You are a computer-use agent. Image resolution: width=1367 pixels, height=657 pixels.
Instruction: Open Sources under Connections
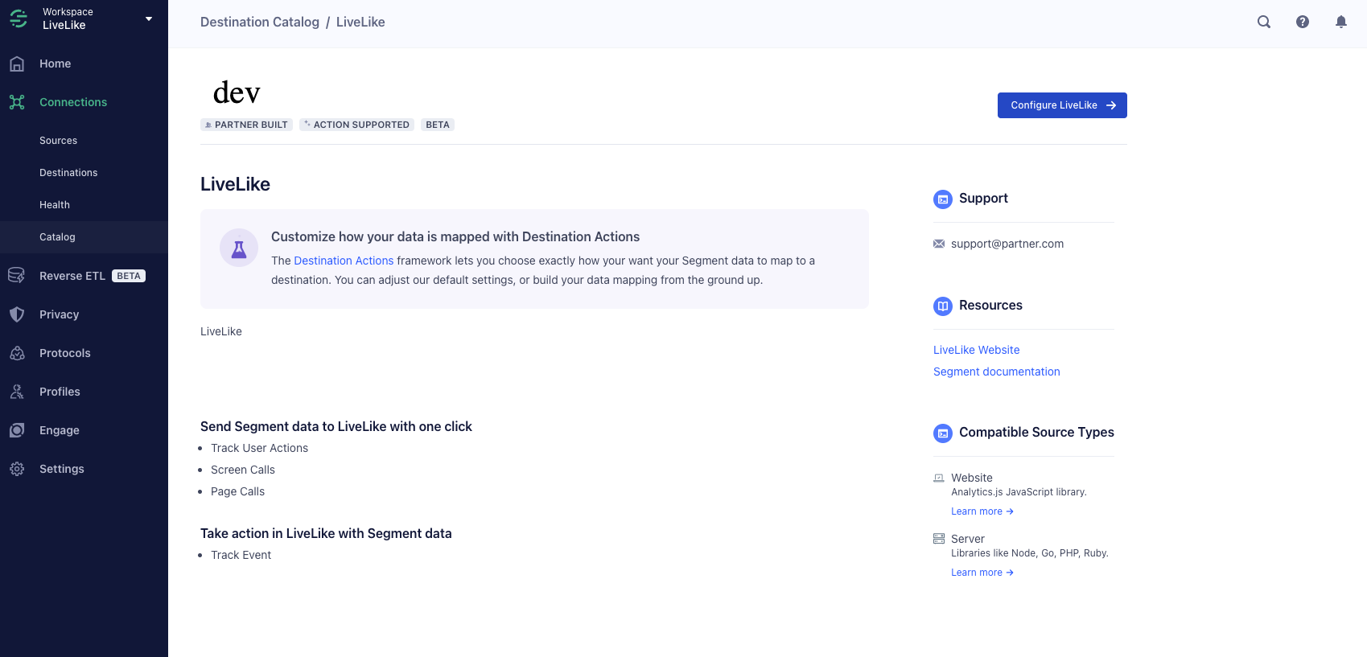[x=59, y=141]
